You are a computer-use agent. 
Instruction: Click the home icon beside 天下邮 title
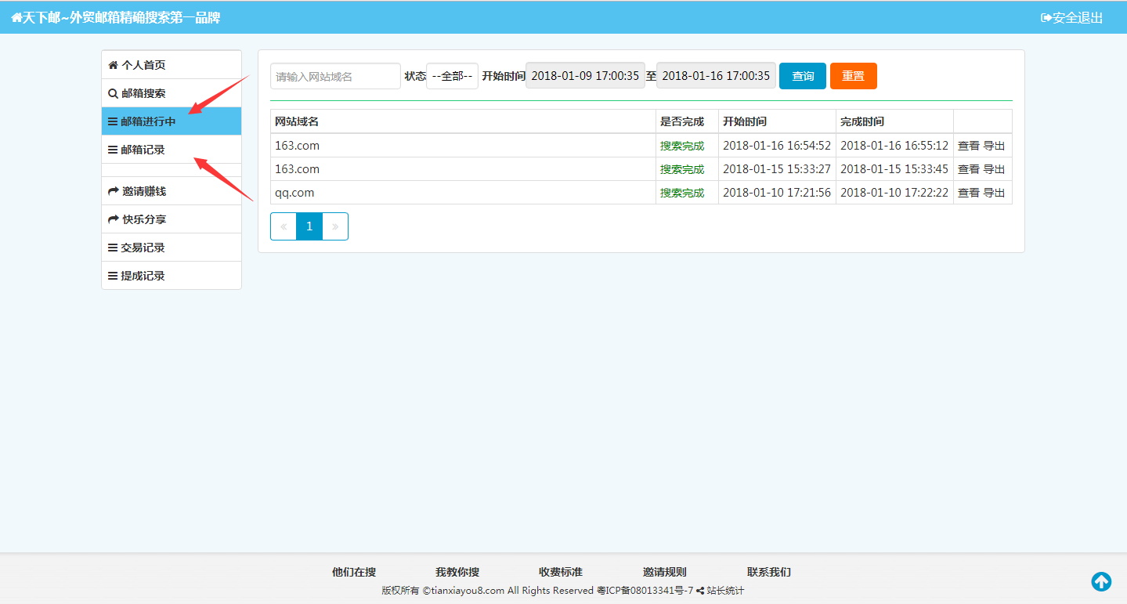coord(16,17)
